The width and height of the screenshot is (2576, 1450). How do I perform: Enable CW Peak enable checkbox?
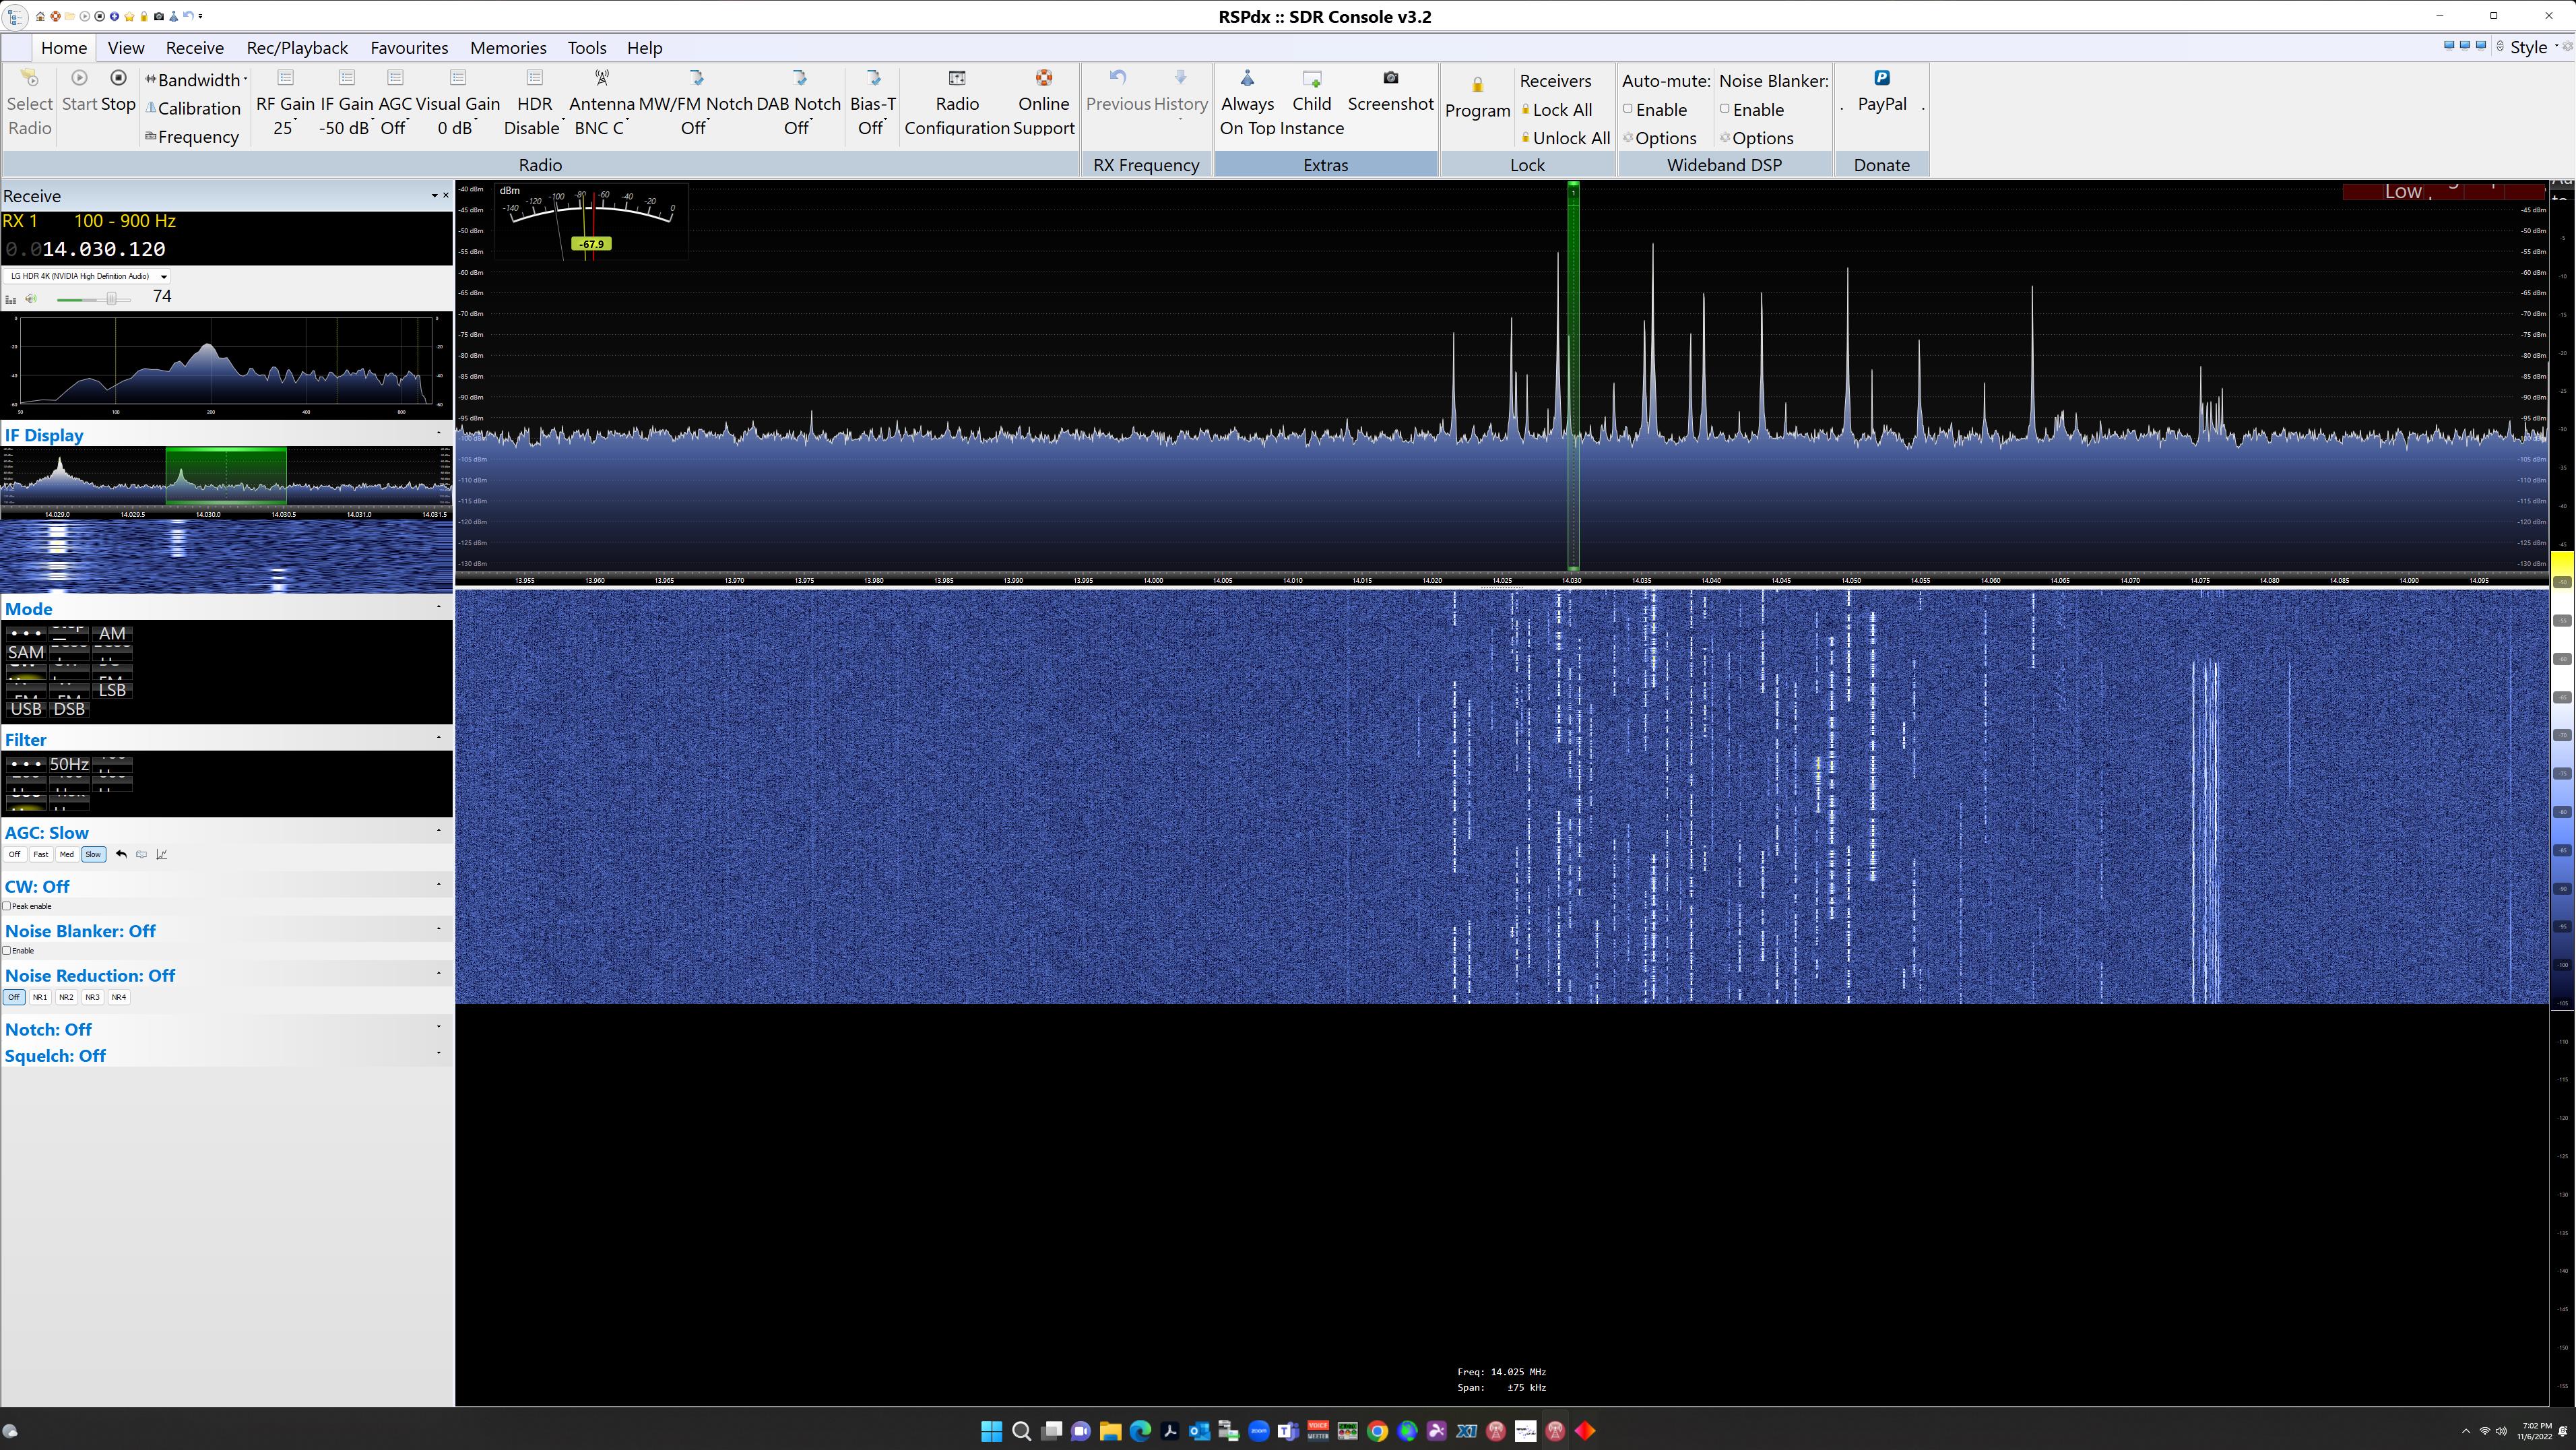pyautogui.click(x=8, y=906)
